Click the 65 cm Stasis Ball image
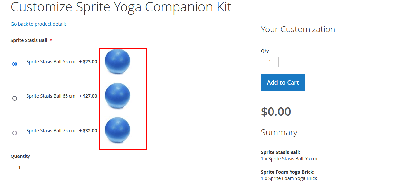 [117, 96]
